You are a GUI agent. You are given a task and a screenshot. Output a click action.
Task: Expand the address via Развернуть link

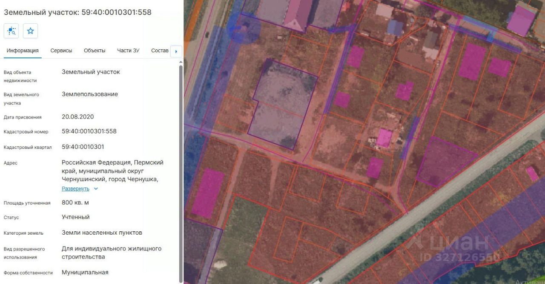[x=75, y=189]
